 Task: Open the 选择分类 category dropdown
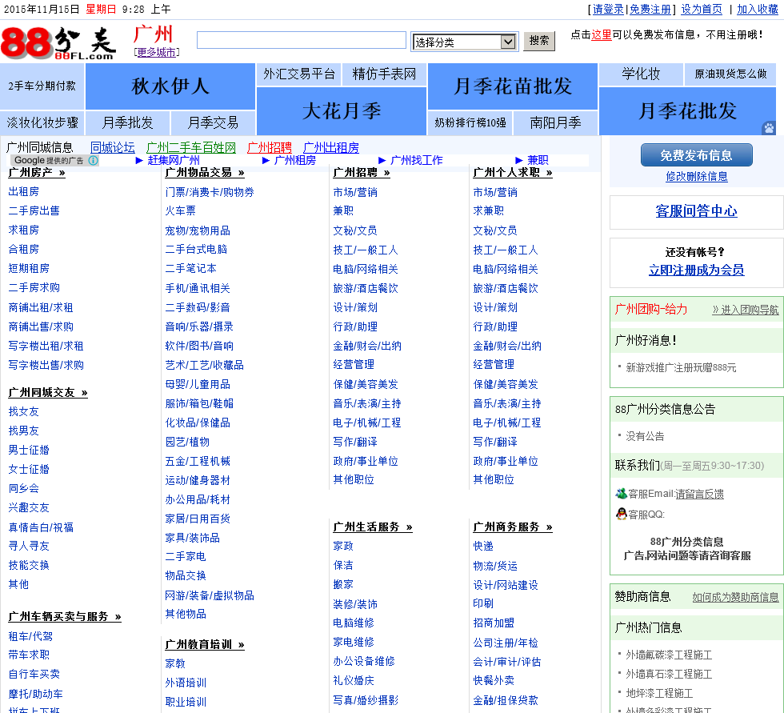point(464,42)
